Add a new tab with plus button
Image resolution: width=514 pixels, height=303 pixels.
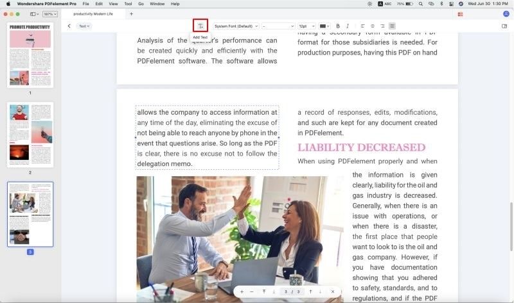[x=131, y=13]
